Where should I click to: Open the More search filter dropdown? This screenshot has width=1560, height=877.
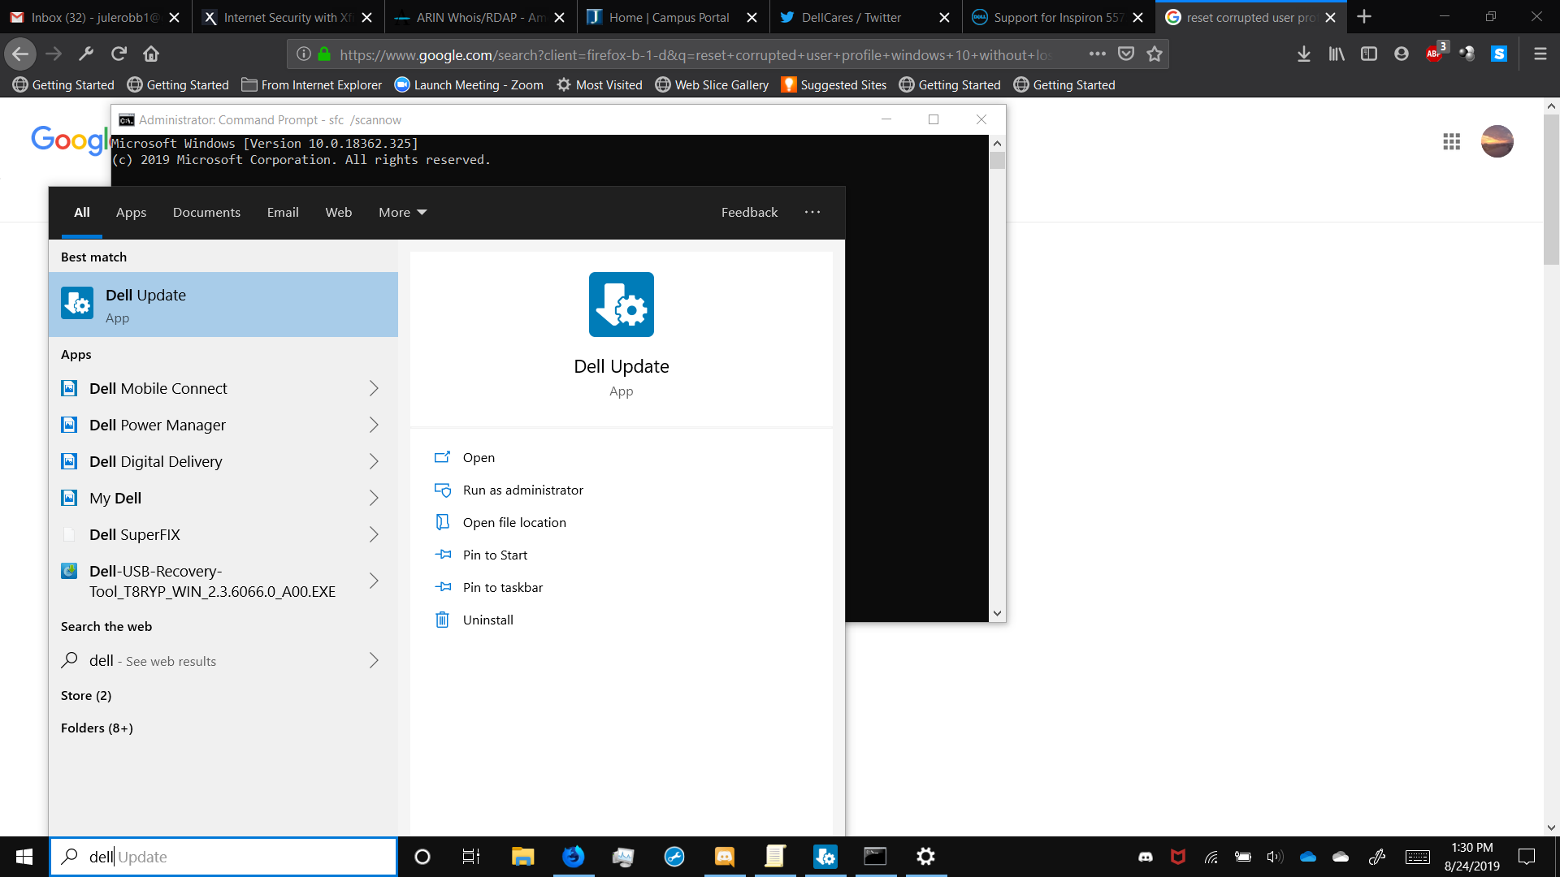(x=401, y=212)
